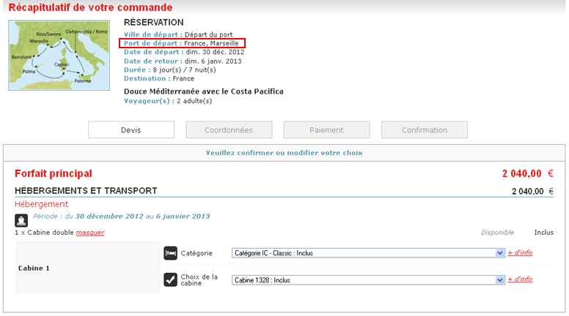
Task: Open the Catégorie IC - Classic dropdown
Action: tap(368, 253)
